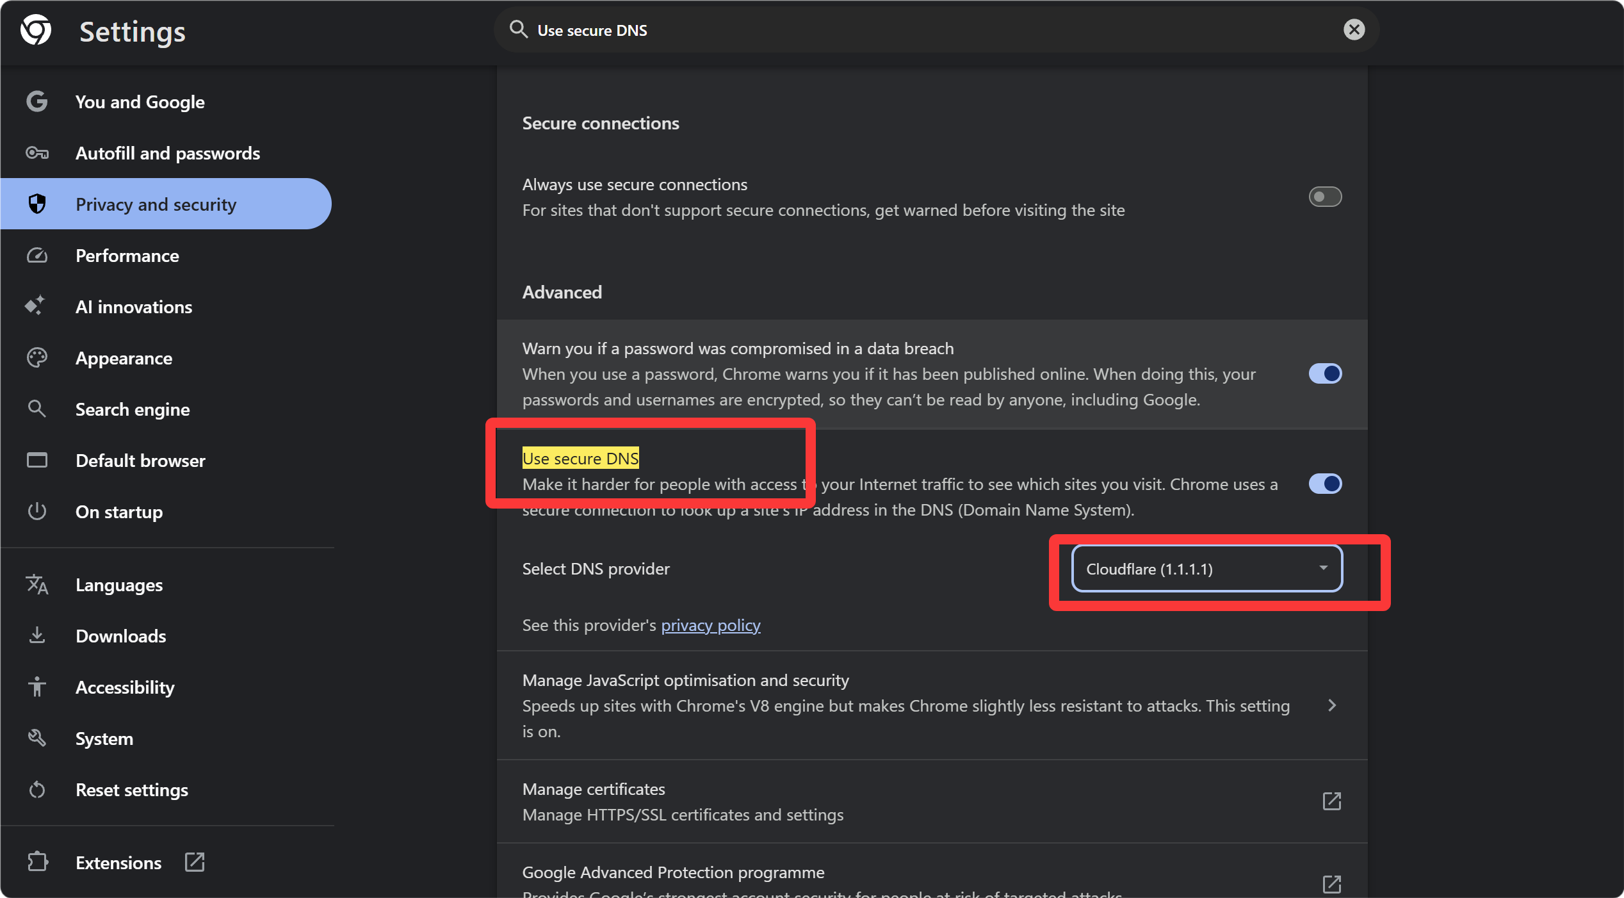
Task: Click the Languages translate icon
Action: click(37, 584)
